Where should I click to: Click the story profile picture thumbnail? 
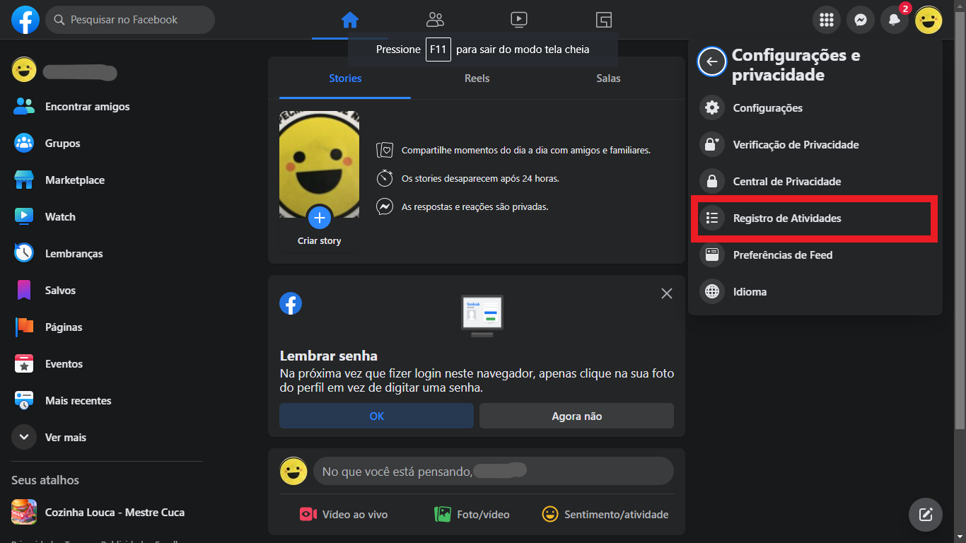tap(319, 164)
